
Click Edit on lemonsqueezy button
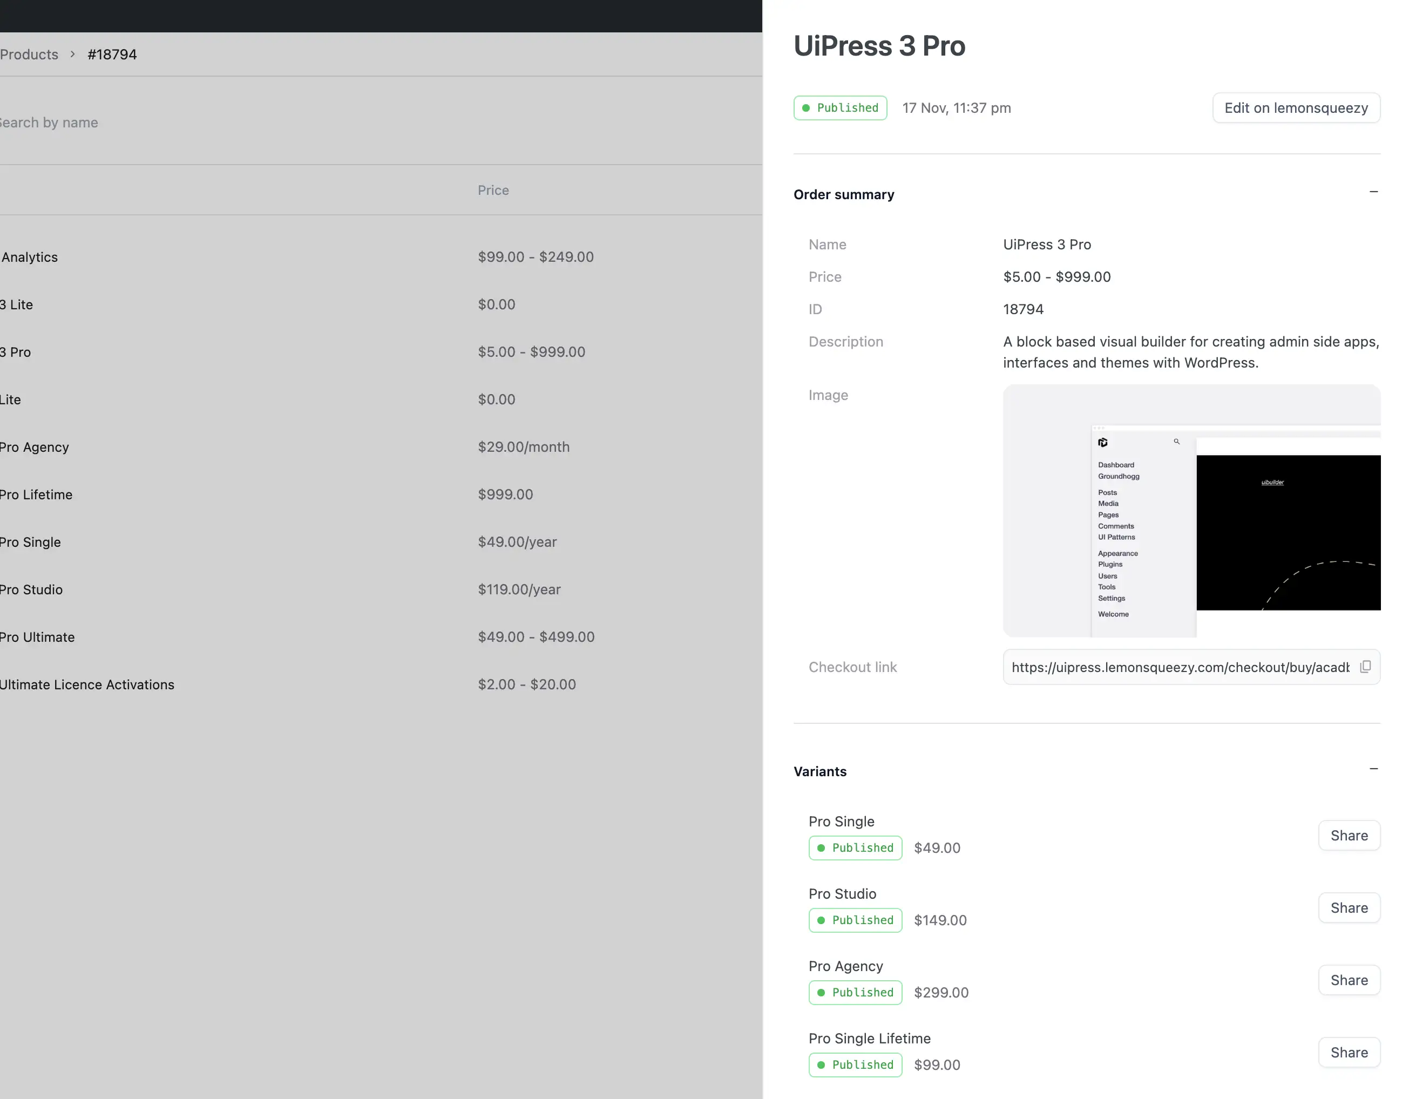(1296, 108)
